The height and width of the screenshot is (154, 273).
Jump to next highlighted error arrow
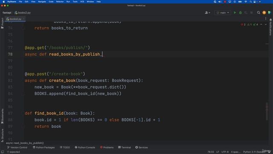point(266,24)
